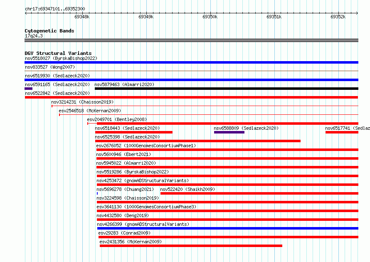Click the nsv6591165 (Sedlazeck2020) label
Screen dimensions: 370x262
click(x=57, y=84)
